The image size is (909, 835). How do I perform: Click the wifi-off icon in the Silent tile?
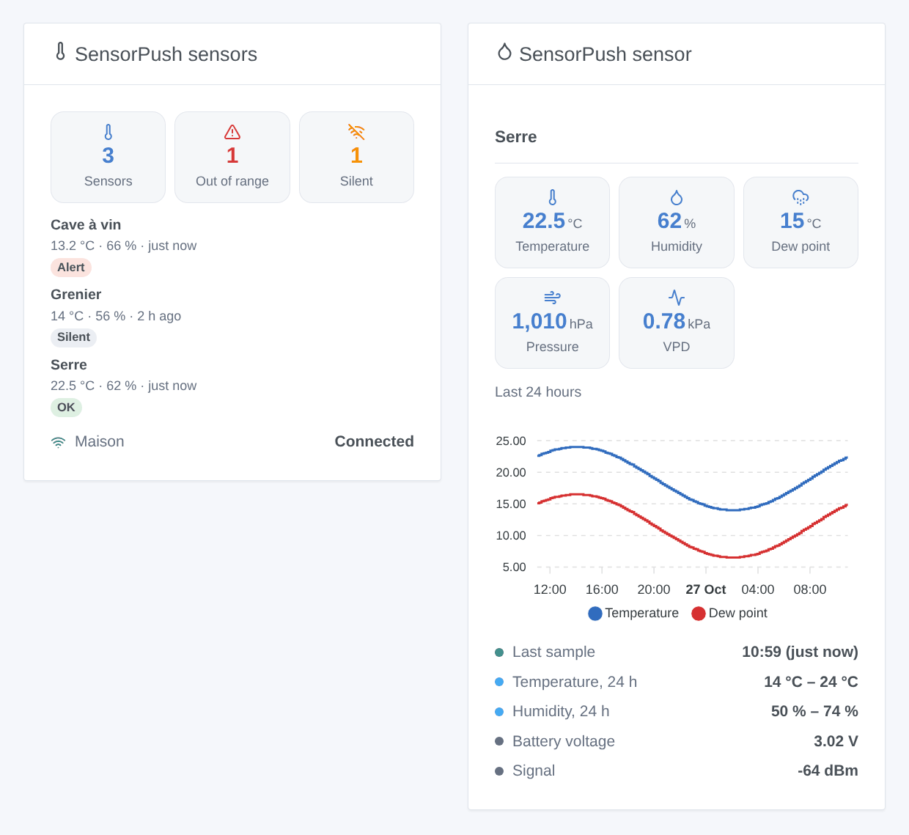point(356,132)
